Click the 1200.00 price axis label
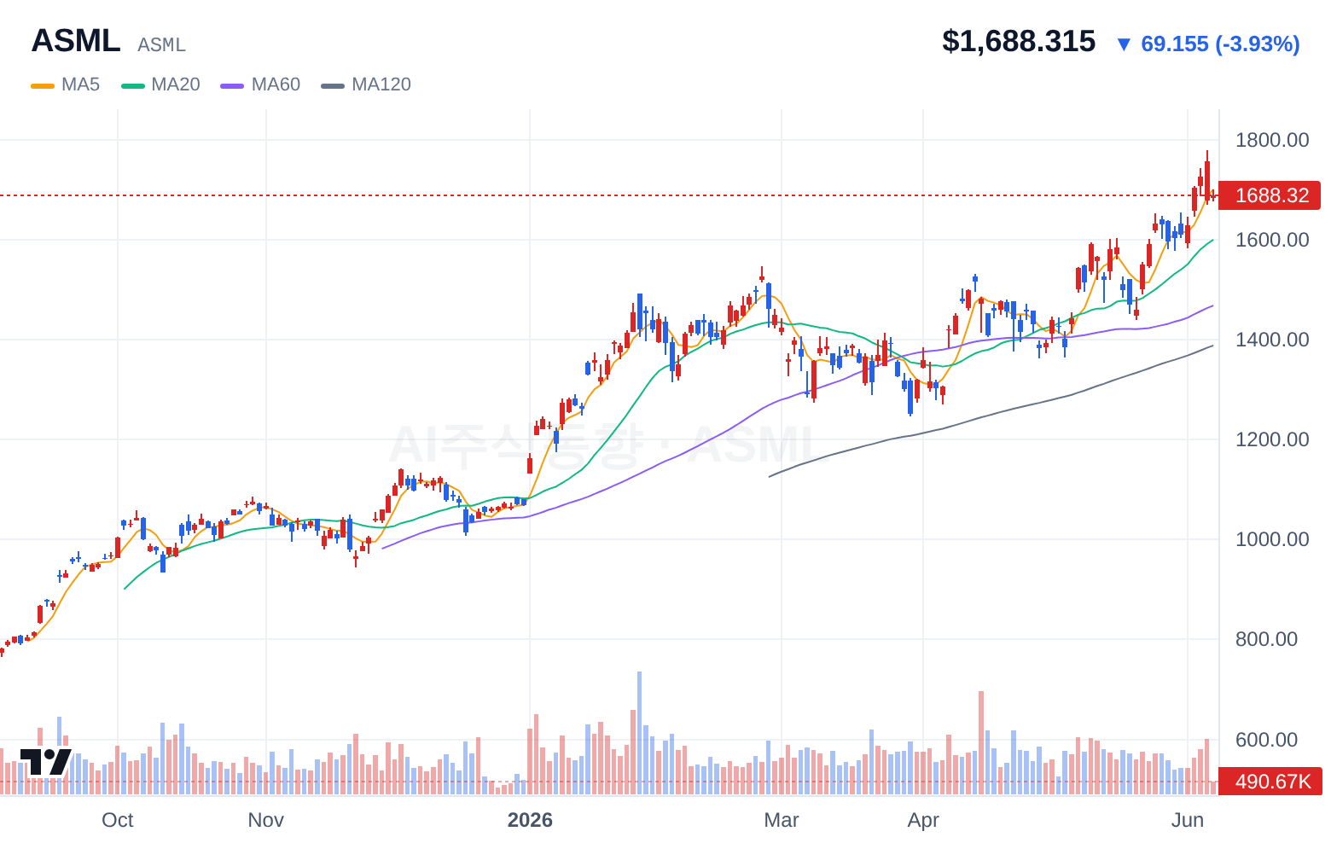1331x843 pixels. click(1272, 439)
